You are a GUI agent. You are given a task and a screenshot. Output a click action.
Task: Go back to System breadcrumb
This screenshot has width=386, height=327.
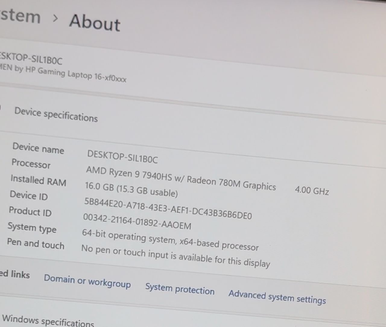pyautogui.click(x=20, y=15)
